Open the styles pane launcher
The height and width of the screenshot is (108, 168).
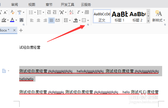[x=165, y=25]
